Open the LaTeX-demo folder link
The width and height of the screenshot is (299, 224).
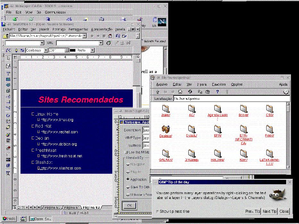coord(269,162)
